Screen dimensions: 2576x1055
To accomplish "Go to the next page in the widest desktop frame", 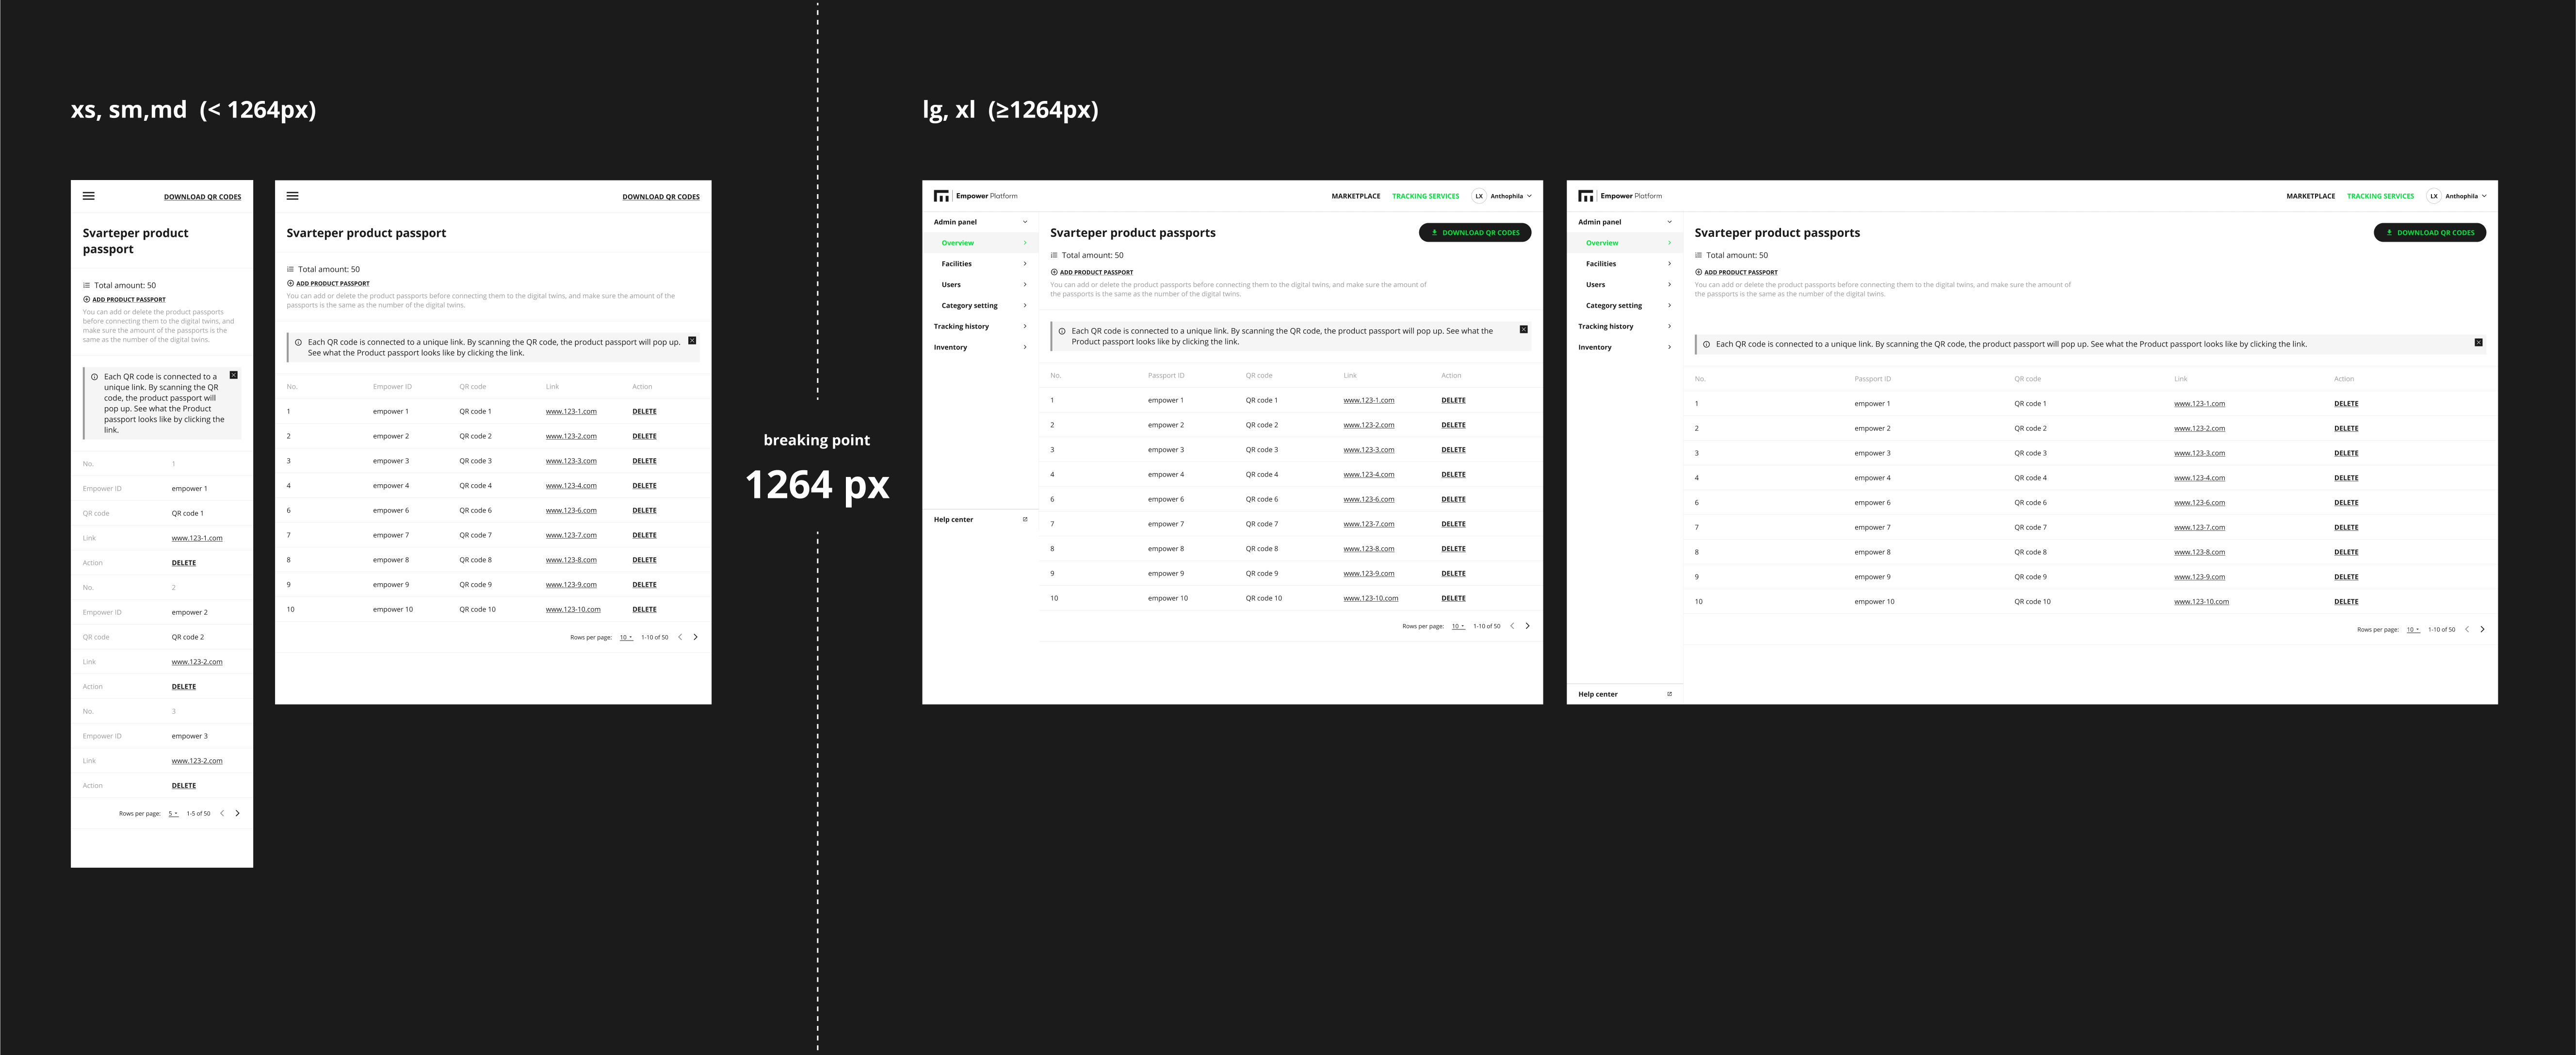I will pyautogui.click(x=2482, y=629).
